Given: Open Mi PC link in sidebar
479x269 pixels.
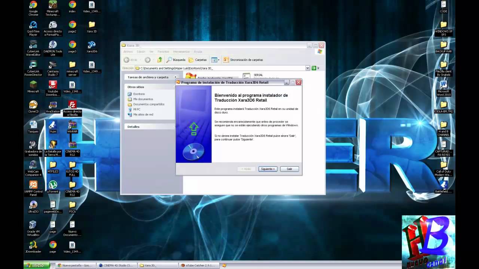Looking at the screenshot, I should pyautogui.click(x=137, y=109).
